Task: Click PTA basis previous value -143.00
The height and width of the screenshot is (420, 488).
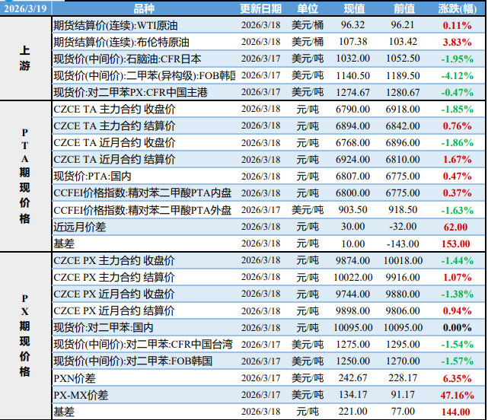Action: pyautogui.click(x=403, y=243)
